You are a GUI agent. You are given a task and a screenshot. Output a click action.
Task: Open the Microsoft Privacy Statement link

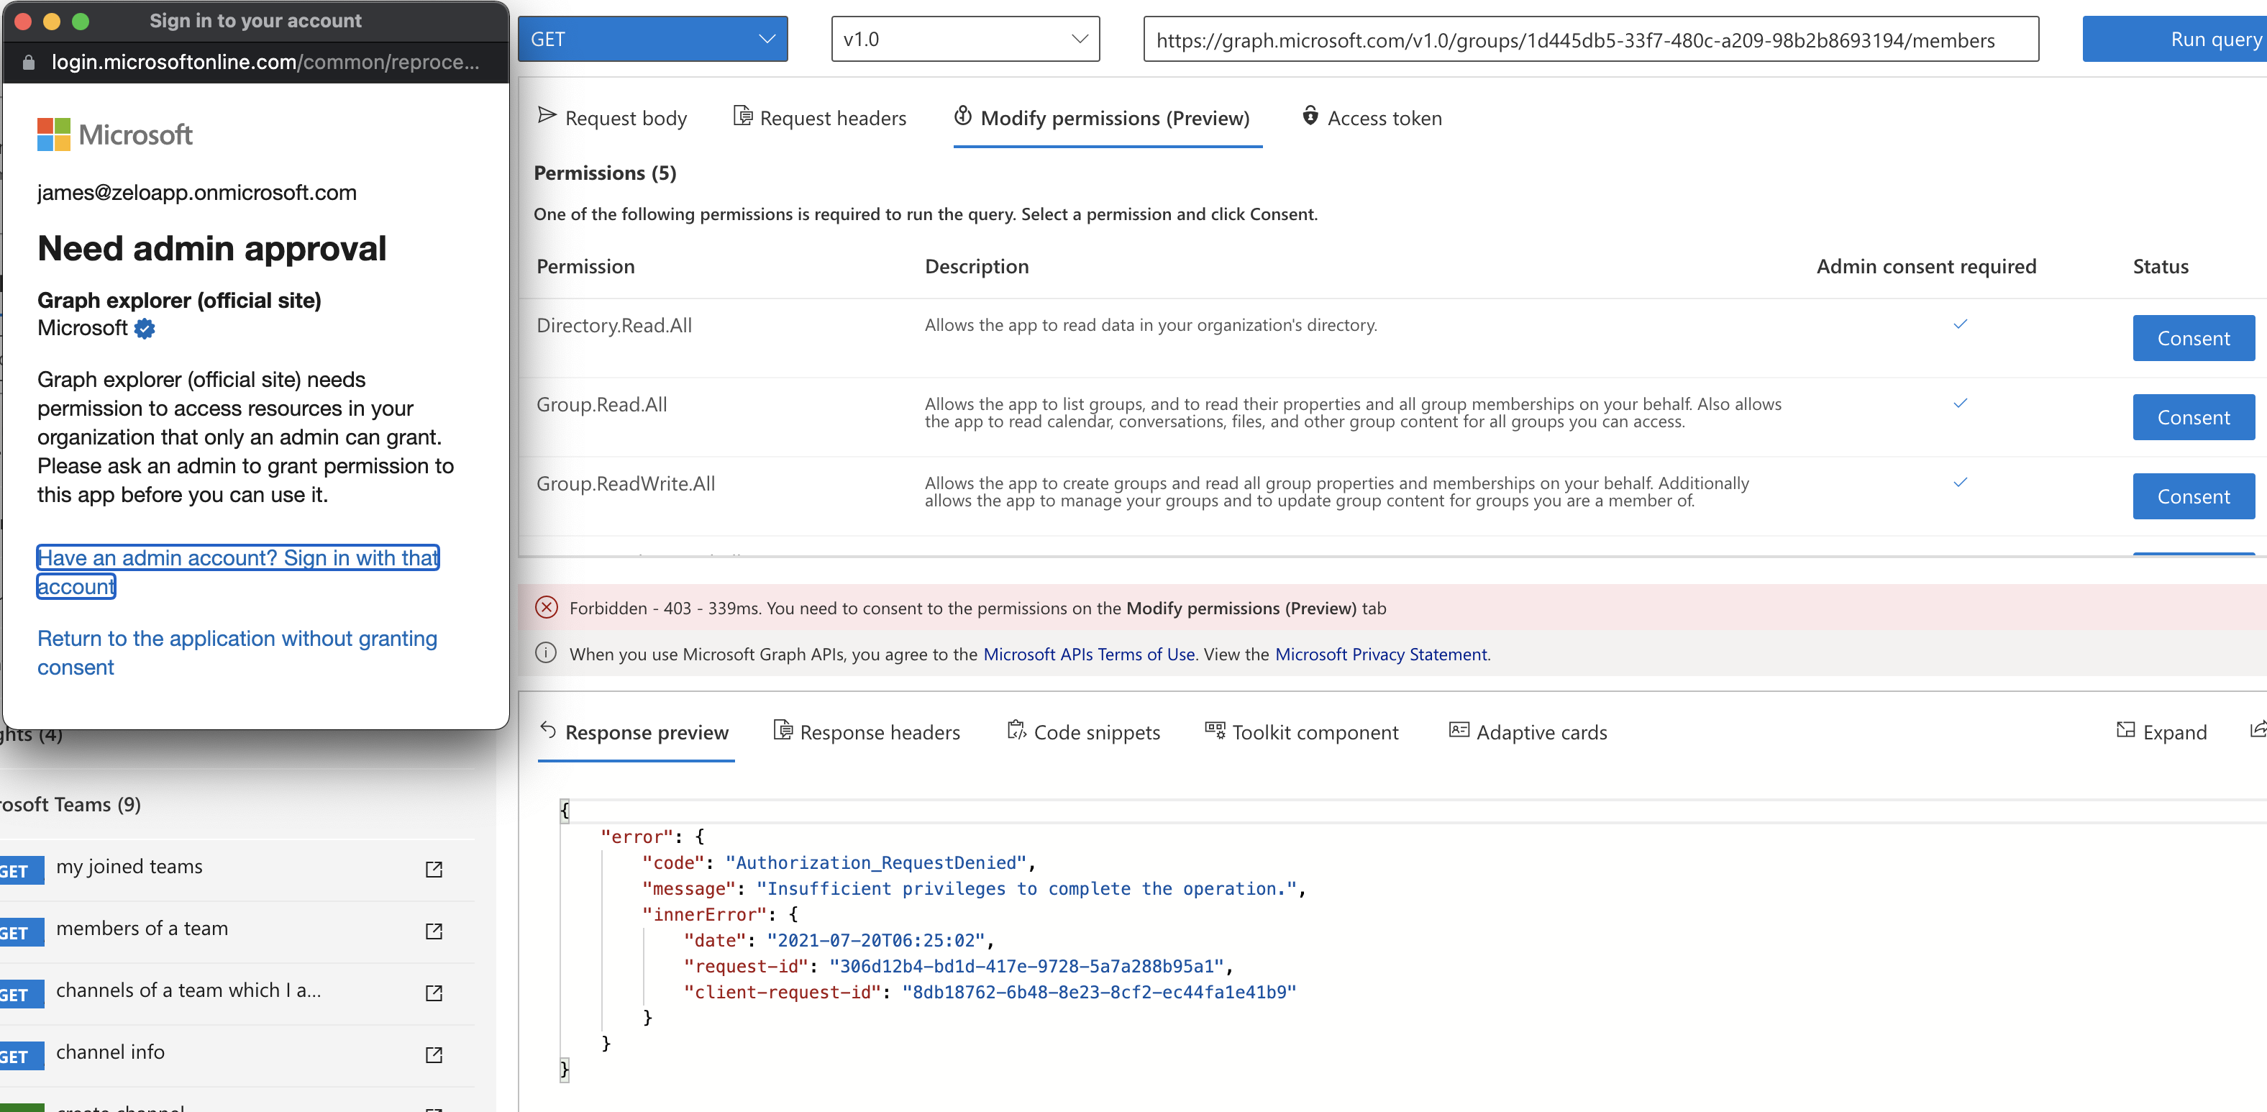click(x=1380, y=654)
